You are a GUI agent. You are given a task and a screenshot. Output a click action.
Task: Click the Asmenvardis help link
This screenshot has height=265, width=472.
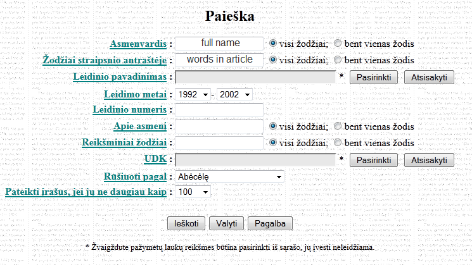[138, 44]
